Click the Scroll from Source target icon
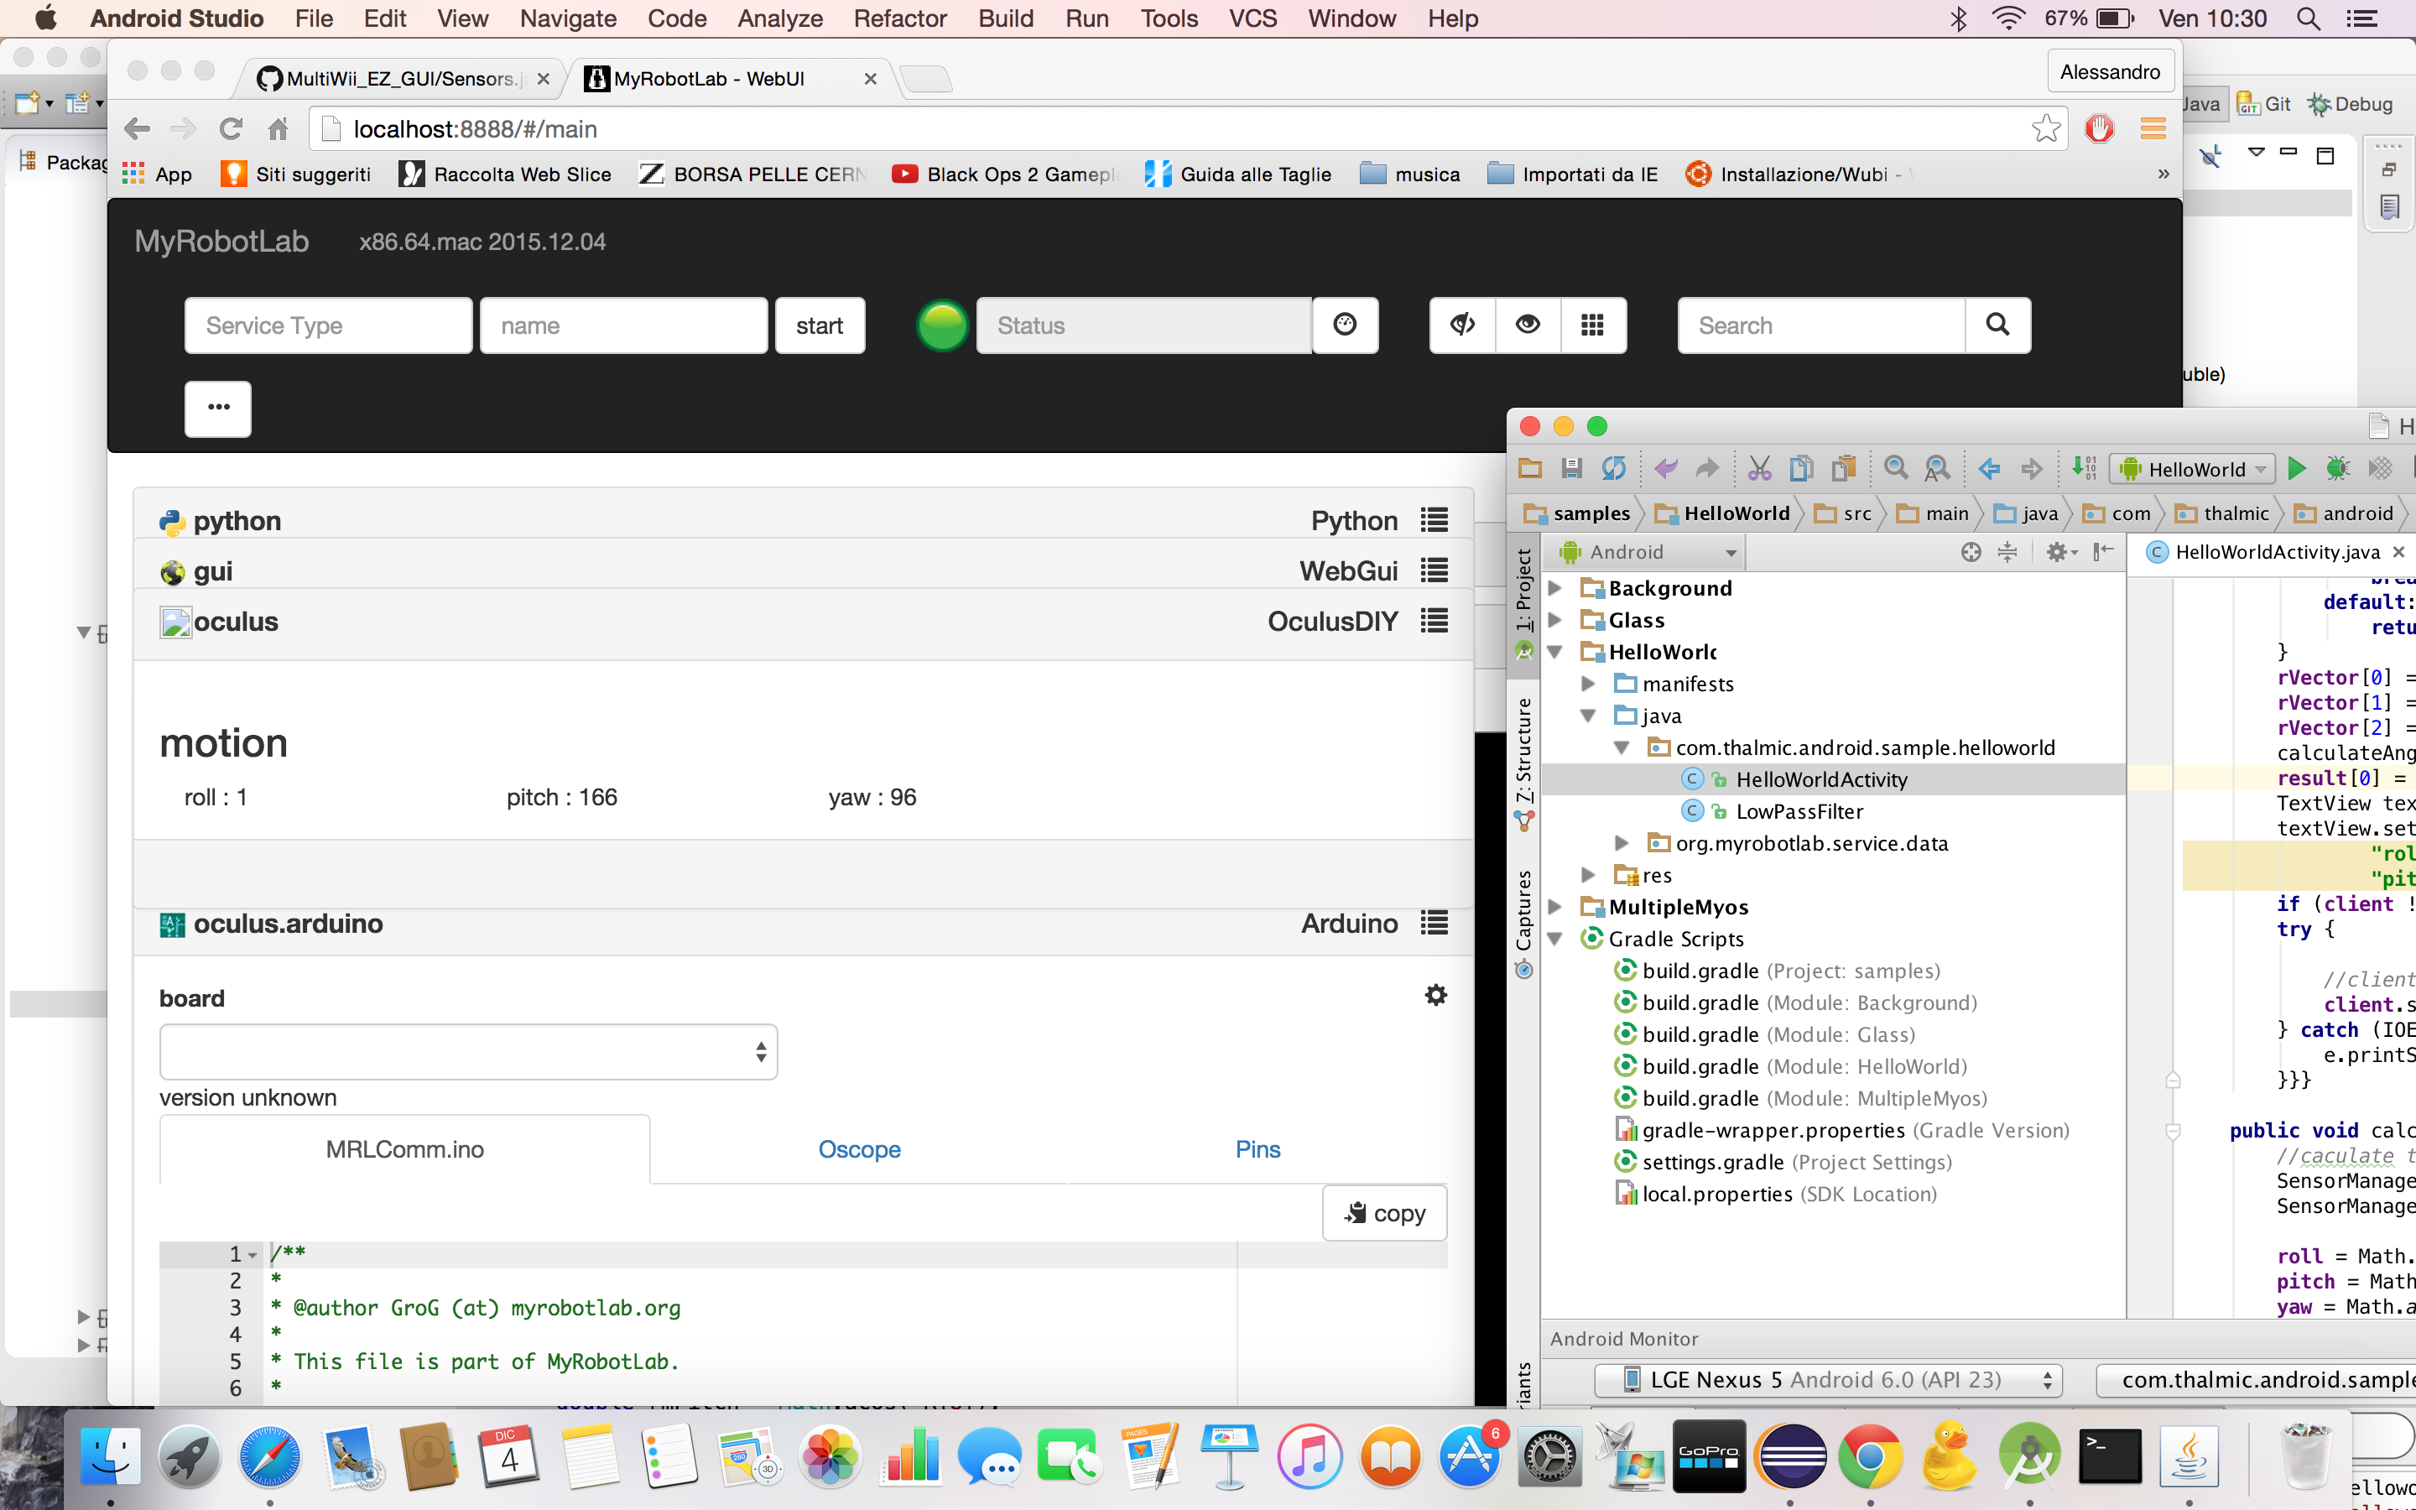Viewport: 2416px width, 1510px height. pyautogui.click(x=1971, y=552)
